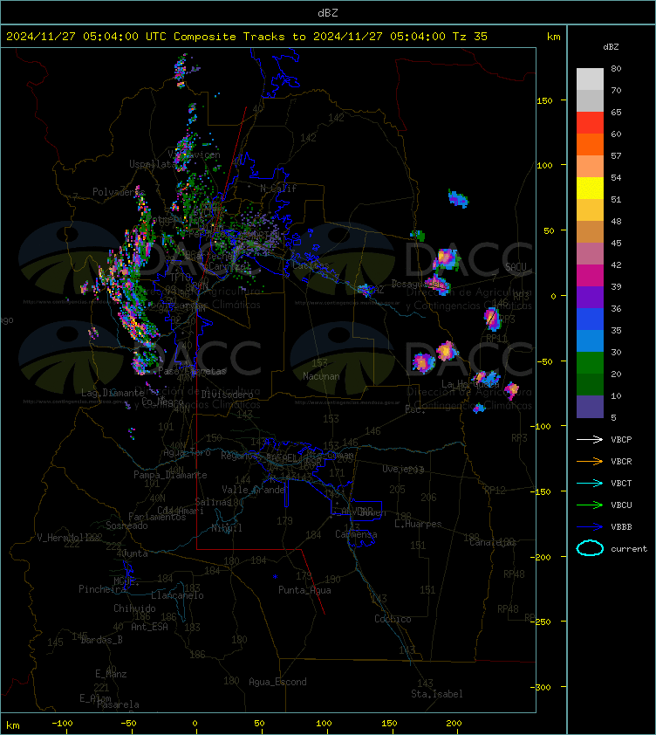
Task: Click the VBBB legend label
Action: (x=621, y=527)
